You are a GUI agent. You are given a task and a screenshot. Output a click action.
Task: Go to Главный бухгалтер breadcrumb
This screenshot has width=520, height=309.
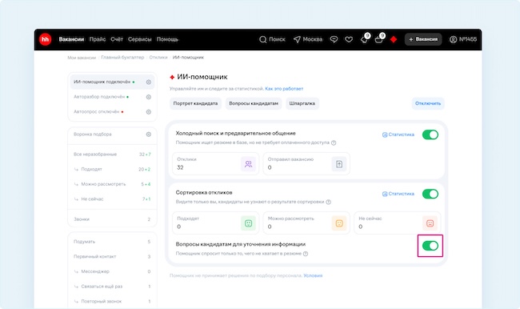pos(122,58)
